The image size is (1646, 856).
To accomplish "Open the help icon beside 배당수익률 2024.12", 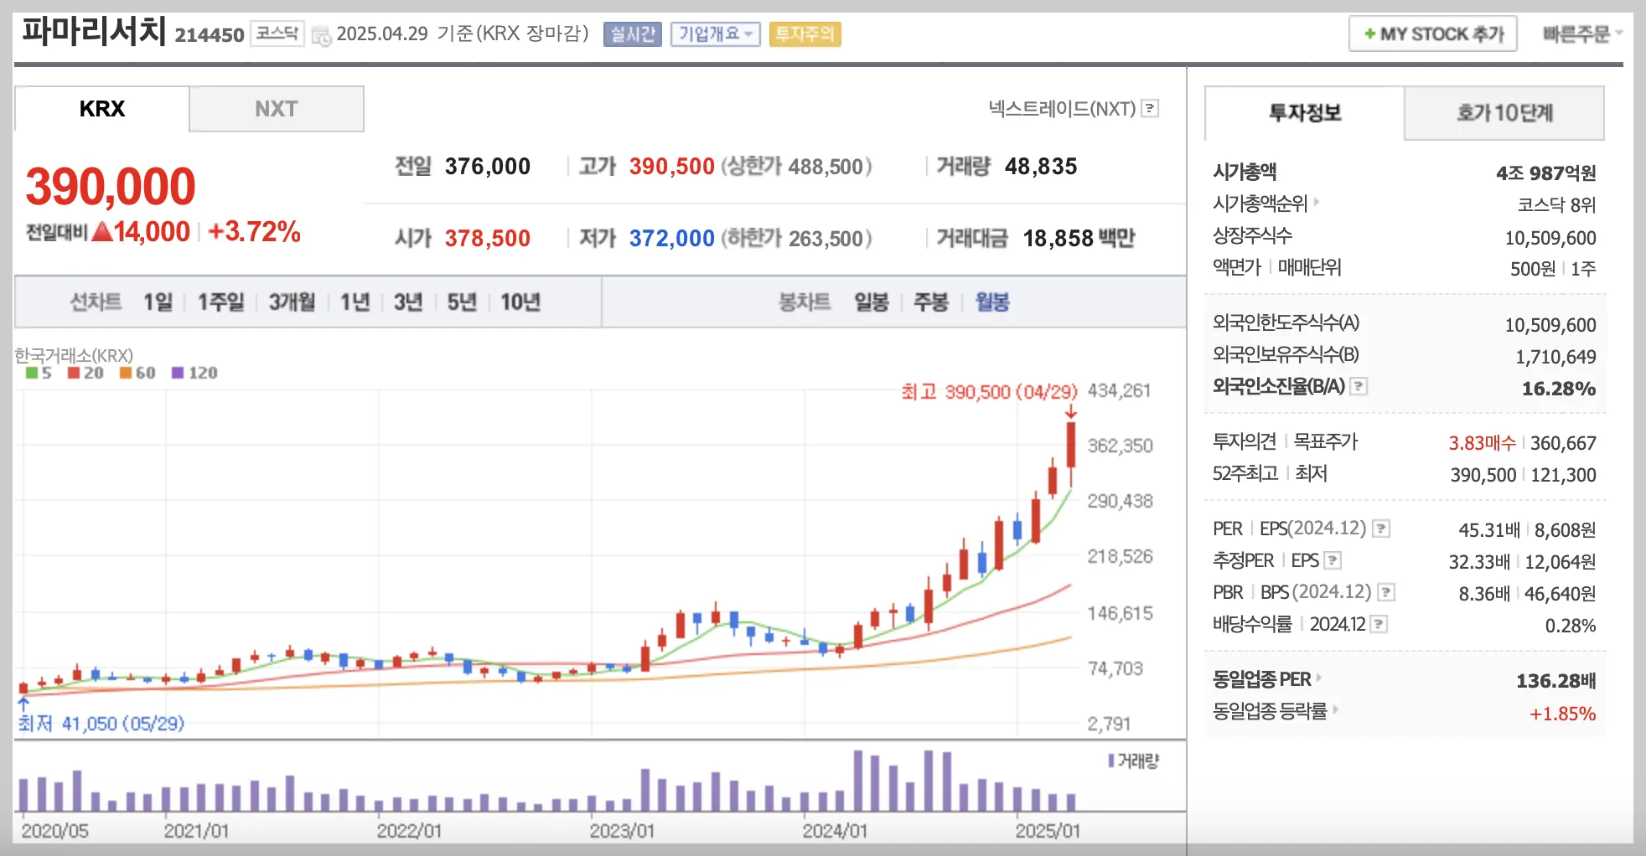I will click(x=1379, y=624).
